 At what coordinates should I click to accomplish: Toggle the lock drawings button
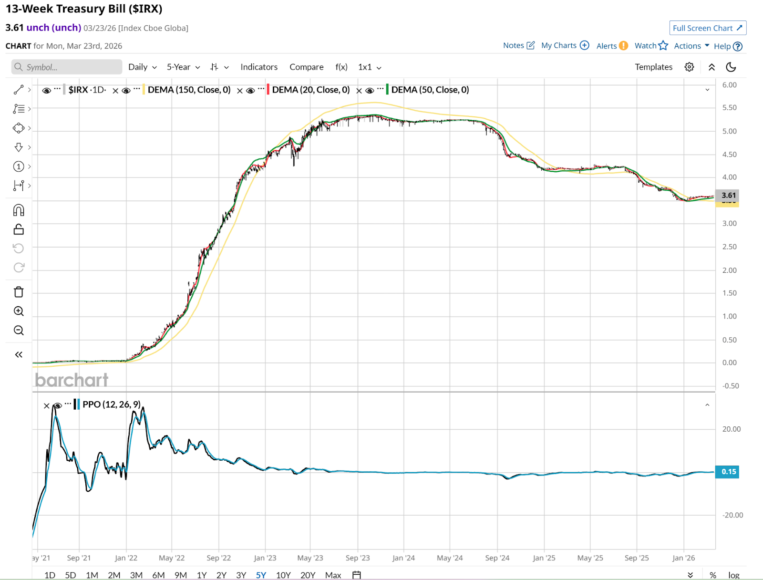click(x=19, y=229)
